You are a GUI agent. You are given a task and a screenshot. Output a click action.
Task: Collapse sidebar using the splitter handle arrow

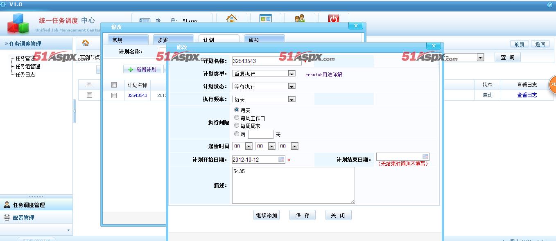click(x=75, y=111)
